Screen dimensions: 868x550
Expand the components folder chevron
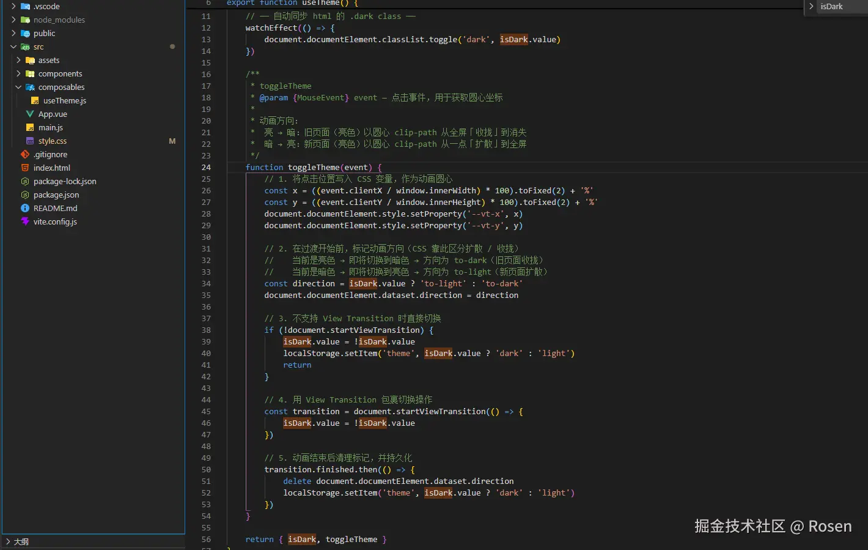(18, 73)
